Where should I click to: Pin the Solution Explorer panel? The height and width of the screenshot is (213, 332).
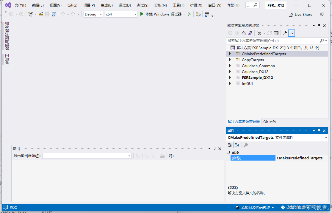point(319,25)
